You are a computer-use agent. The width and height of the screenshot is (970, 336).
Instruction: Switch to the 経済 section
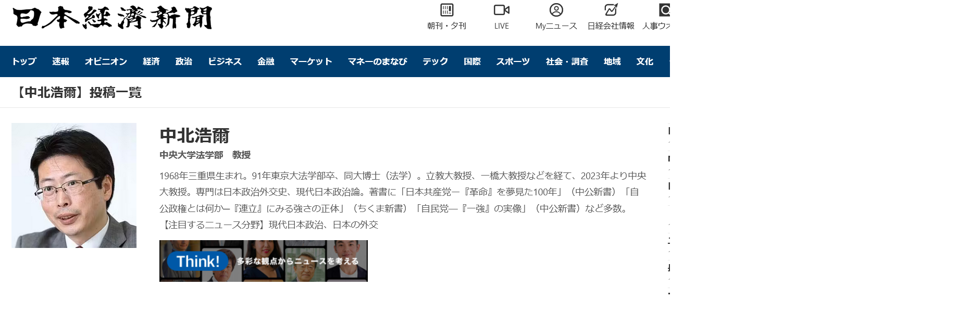point(151,61)
